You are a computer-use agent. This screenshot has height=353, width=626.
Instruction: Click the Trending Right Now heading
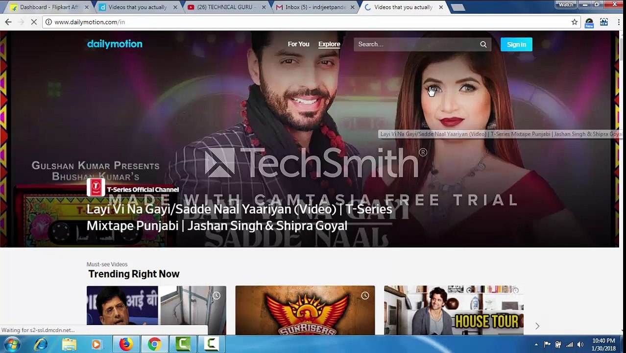coord(134,274)
